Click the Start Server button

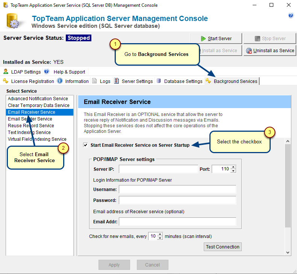click(x=216, y=39)
